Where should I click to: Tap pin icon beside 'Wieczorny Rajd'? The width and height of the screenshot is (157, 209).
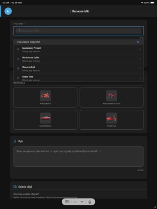pyautogui.click(x=18, y=68)
